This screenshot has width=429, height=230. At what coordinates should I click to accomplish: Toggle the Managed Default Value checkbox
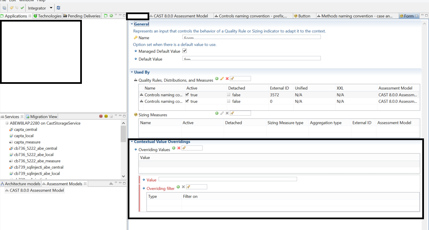(184, 51)
